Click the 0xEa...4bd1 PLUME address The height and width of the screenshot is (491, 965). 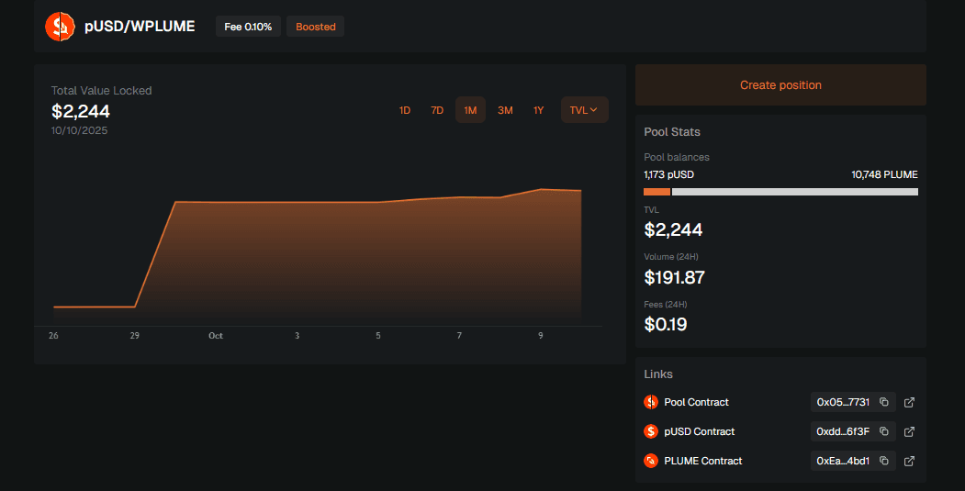coord(843,461)
